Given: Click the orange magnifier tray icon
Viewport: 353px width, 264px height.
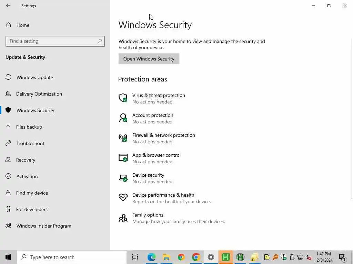Looking at the screenshot, I should (275, 257).
